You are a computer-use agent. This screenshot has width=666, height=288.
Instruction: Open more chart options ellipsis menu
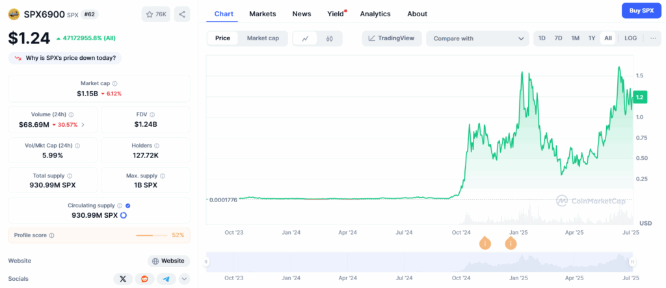pos(653,38)
